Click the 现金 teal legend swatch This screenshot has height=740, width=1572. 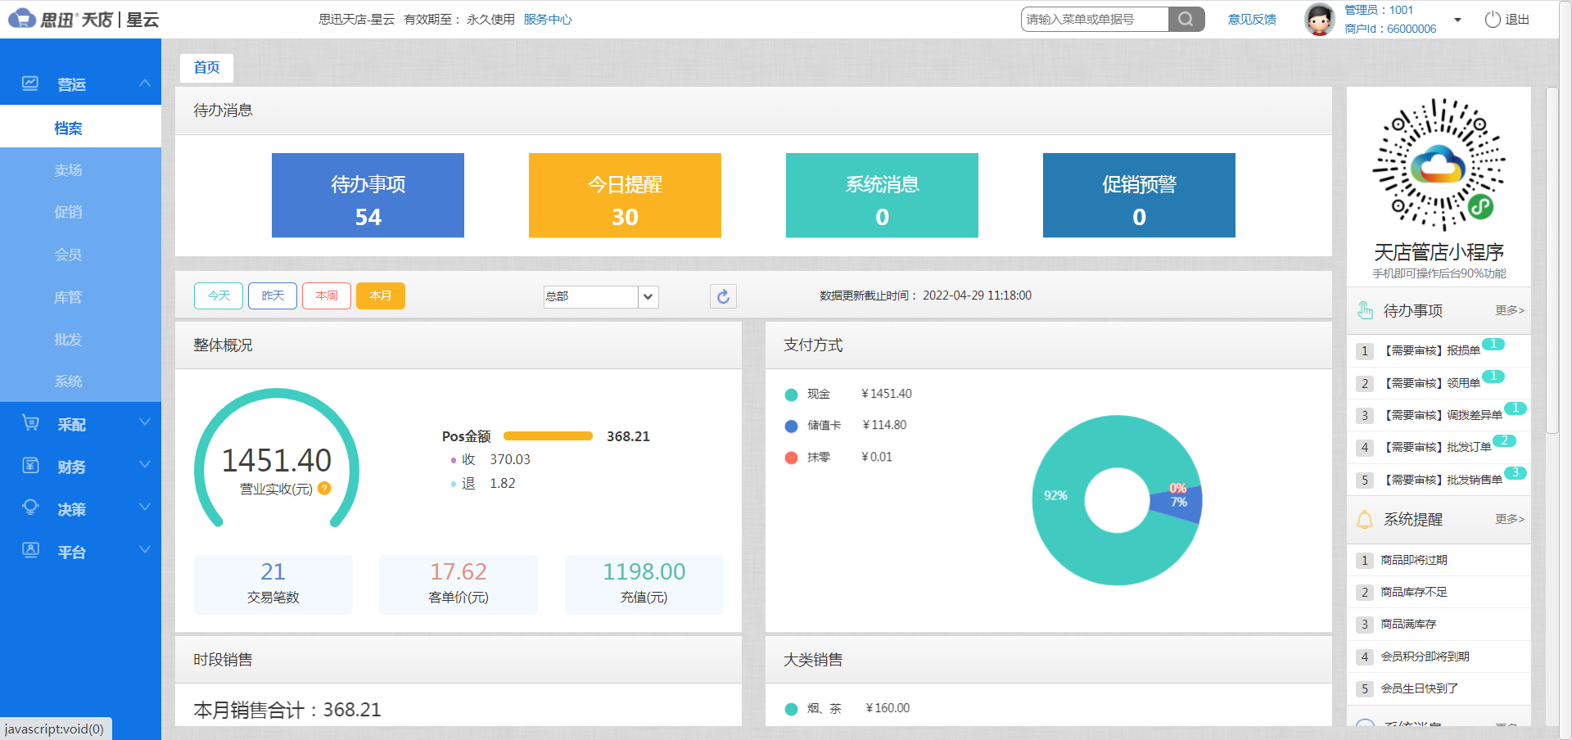(x=791, y=395)
